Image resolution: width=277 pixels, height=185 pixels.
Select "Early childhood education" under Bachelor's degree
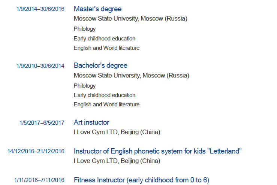pyautogui.click(x=105, y=95)
